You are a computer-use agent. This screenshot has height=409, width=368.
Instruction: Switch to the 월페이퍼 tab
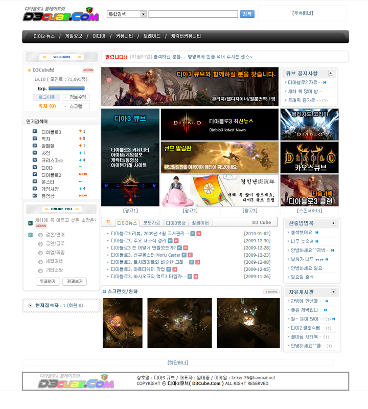200,223
